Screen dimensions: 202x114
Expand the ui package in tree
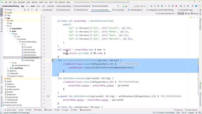point(20,44)
